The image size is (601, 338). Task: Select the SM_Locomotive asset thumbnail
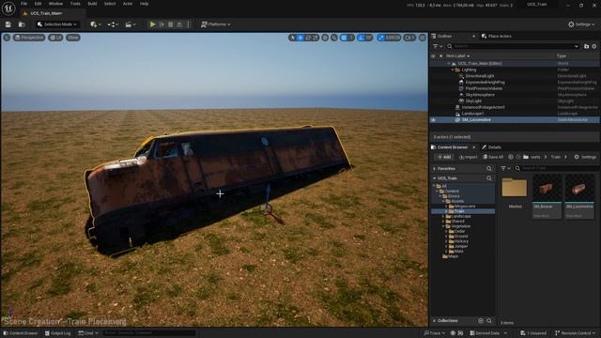579,196
